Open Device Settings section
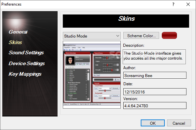 [x=27, y=64]
